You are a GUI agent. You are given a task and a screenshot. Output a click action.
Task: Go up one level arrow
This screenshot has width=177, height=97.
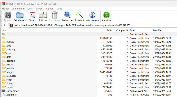[x=4, y=25]
